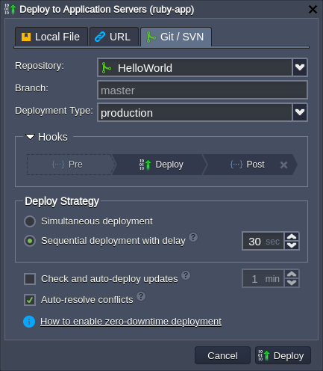
Task: Select Sequential deployment with delay radio
Action: point(30,241)
